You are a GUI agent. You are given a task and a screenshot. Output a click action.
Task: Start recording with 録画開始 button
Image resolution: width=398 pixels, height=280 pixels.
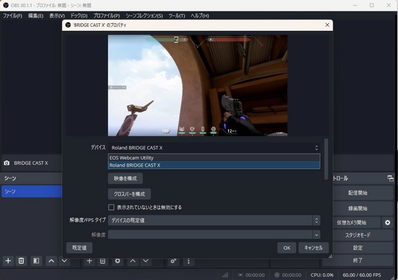(358, 208)
